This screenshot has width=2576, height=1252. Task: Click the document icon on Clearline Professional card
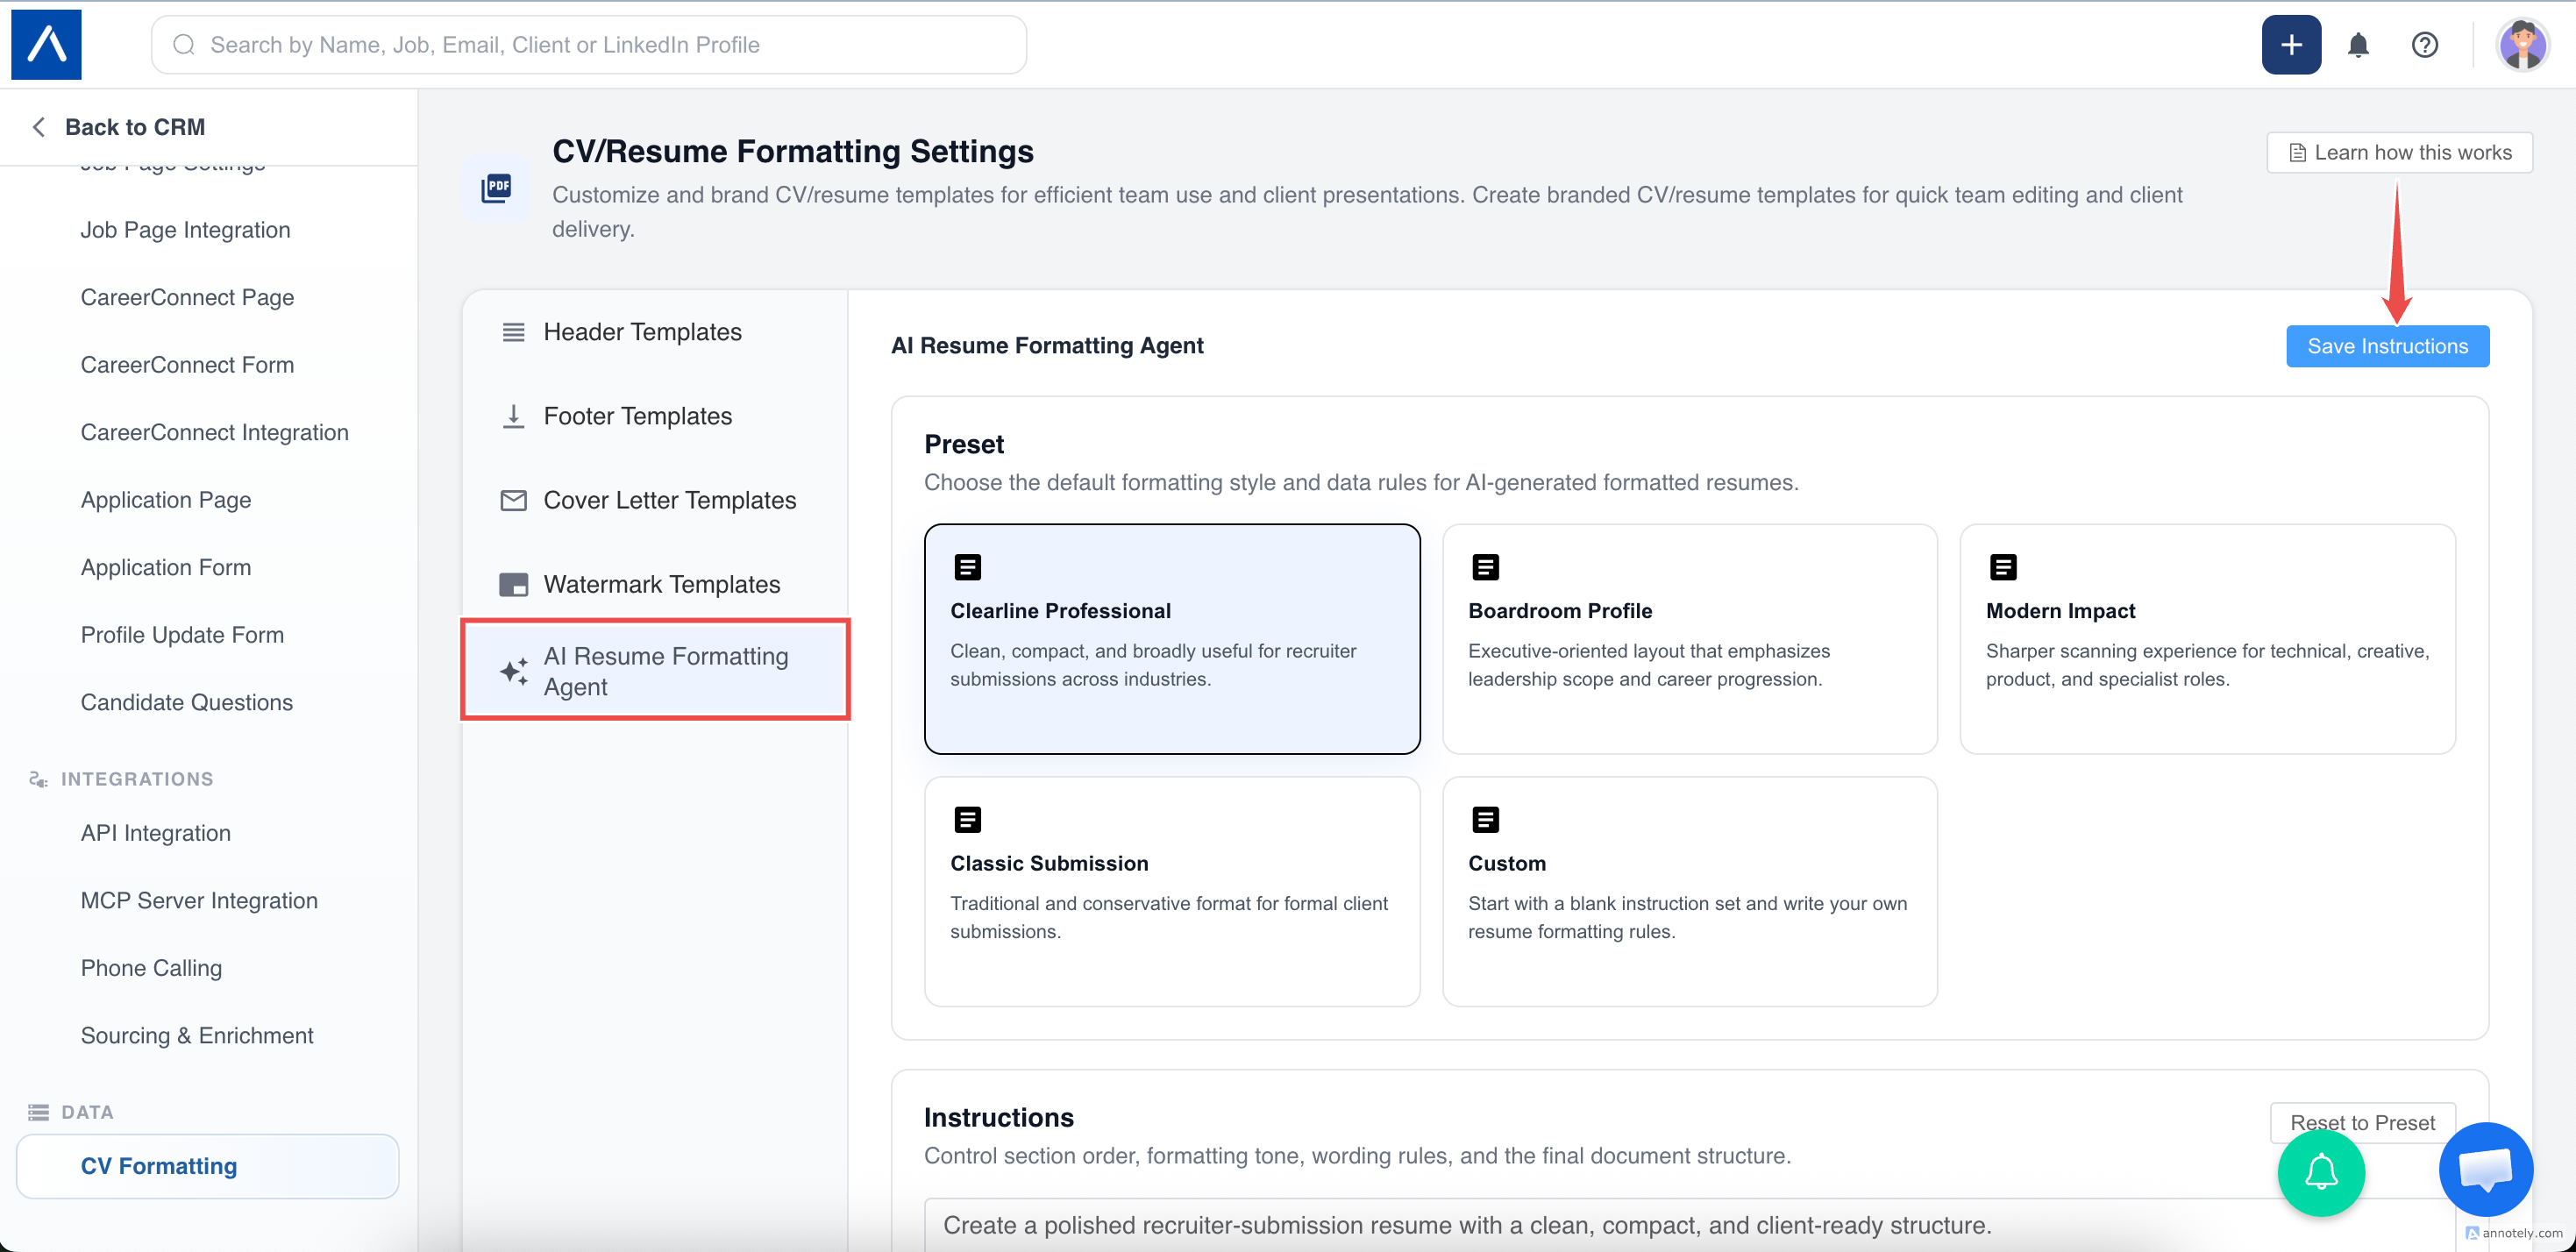point(967,567)
